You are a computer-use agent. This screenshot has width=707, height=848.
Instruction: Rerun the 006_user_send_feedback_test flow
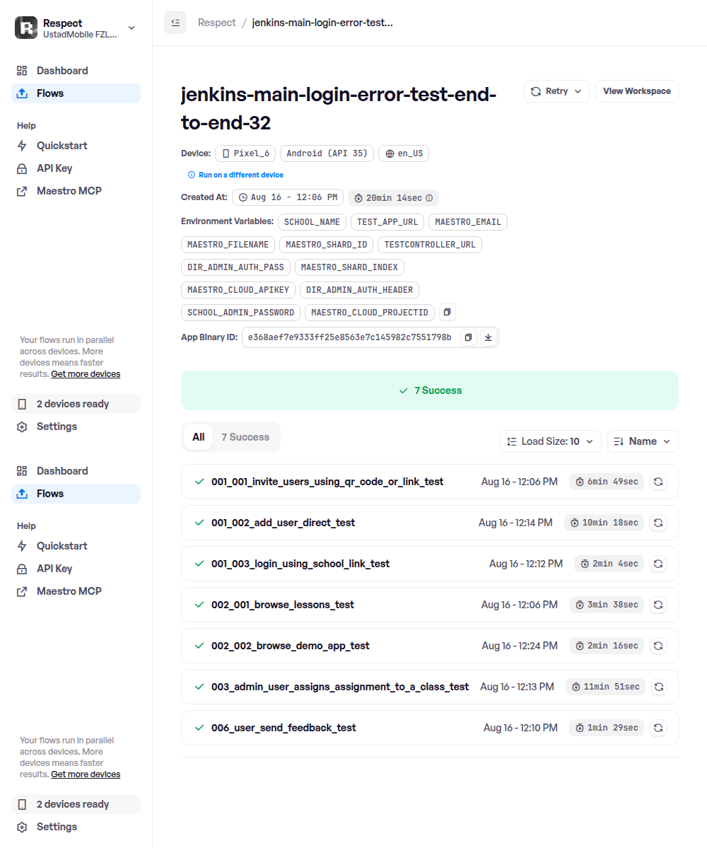(x=658, y=728)
